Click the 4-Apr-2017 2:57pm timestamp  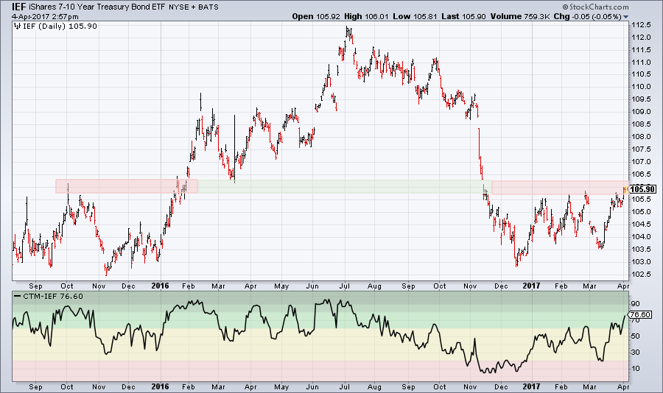[45, 17]
